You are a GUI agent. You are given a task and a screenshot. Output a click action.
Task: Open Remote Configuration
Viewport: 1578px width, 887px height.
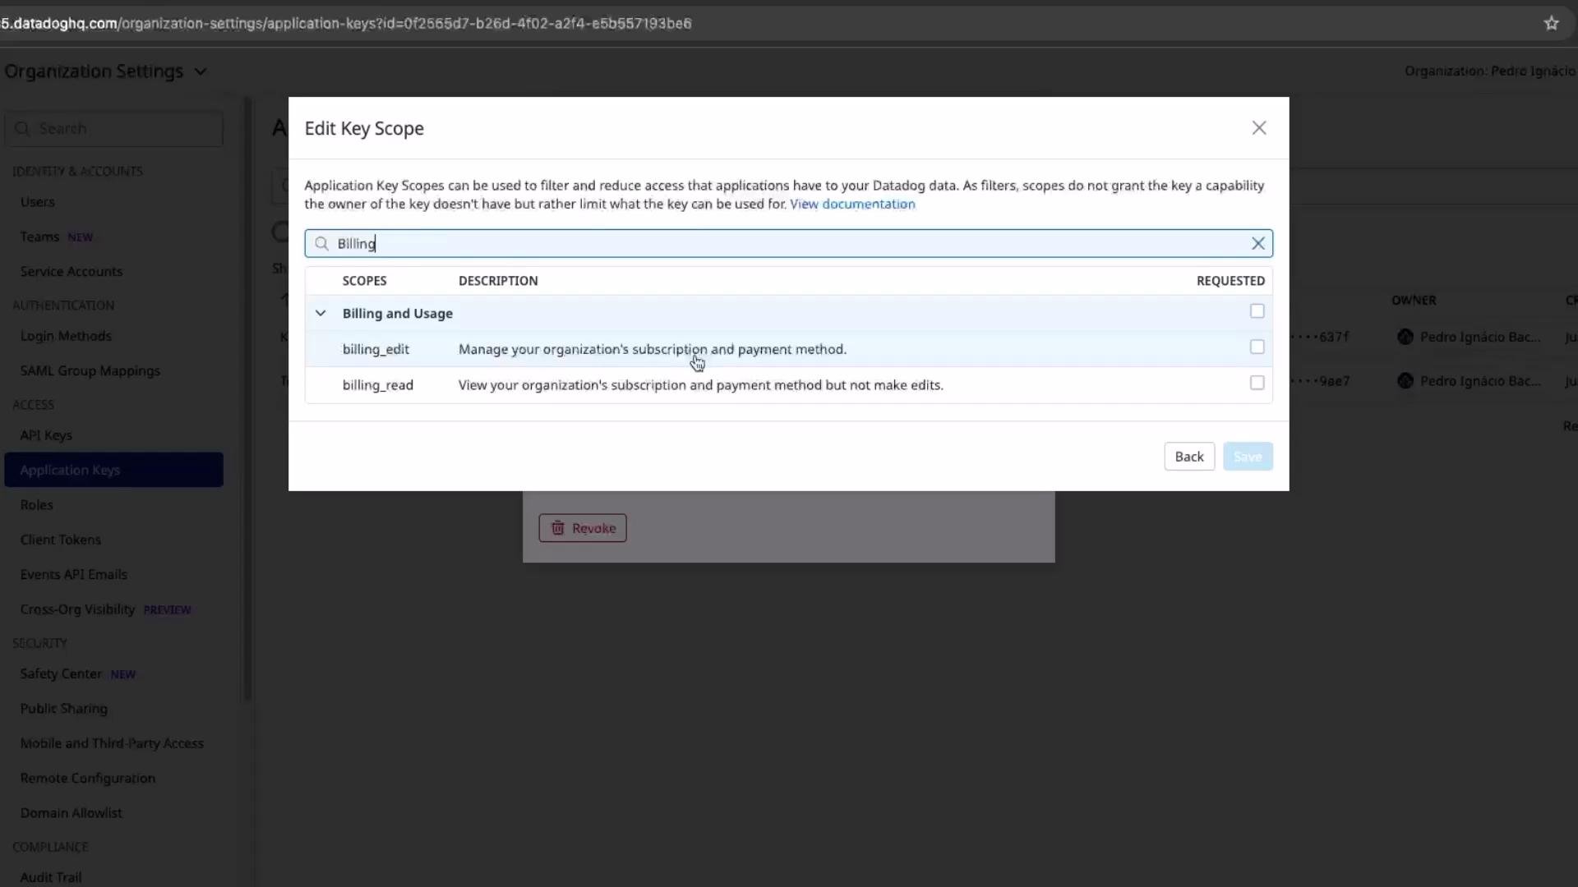88,778
